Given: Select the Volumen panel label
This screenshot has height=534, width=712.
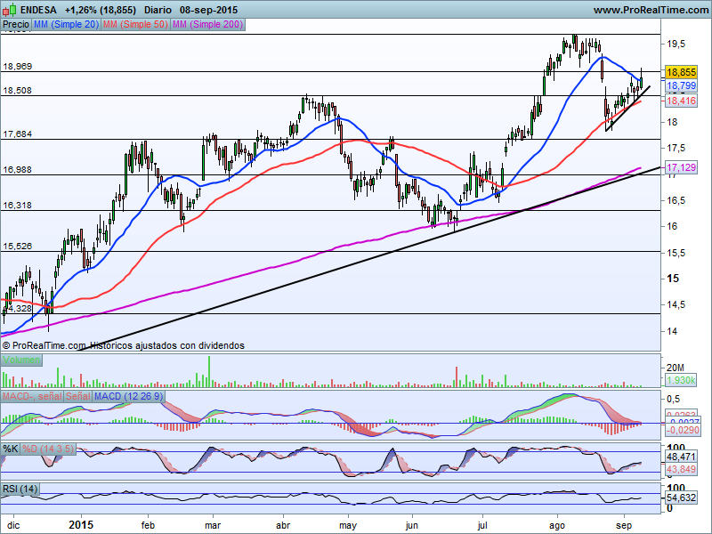Looking at the screenshot, I should (21, 360).
